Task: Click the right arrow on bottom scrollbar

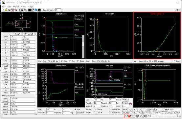Action: click(x=179, y=116)
